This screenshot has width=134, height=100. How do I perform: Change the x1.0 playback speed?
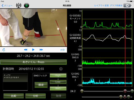62,50
